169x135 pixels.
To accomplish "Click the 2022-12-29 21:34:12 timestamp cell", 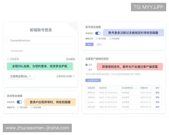I will (x=108, y=93).
